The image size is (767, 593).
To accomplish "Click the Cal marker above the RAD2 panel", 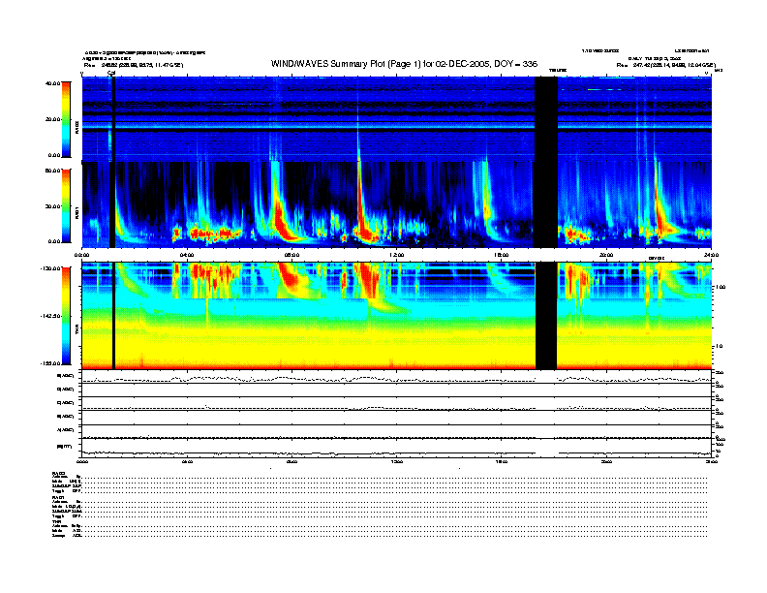I will pos(111,74).
